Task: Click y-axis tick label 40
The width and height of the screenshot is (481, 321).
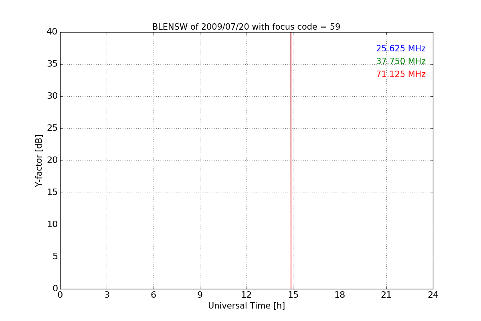Action: click(x=53, y=32)
